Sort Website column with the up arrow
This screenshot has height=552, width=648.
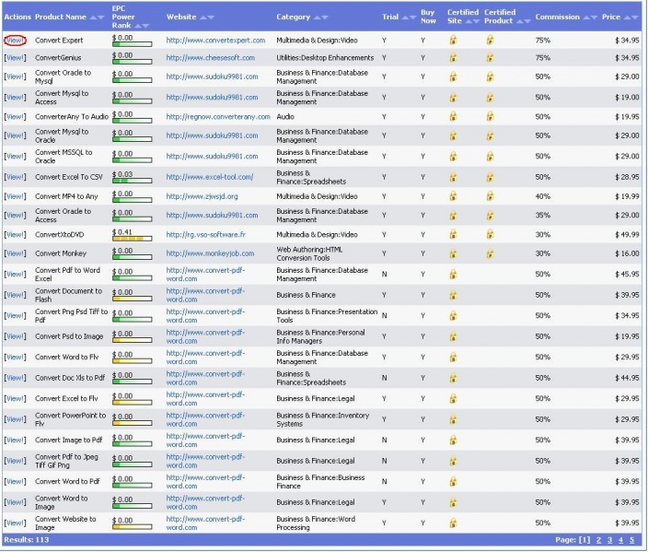click(x=202, y=18)
